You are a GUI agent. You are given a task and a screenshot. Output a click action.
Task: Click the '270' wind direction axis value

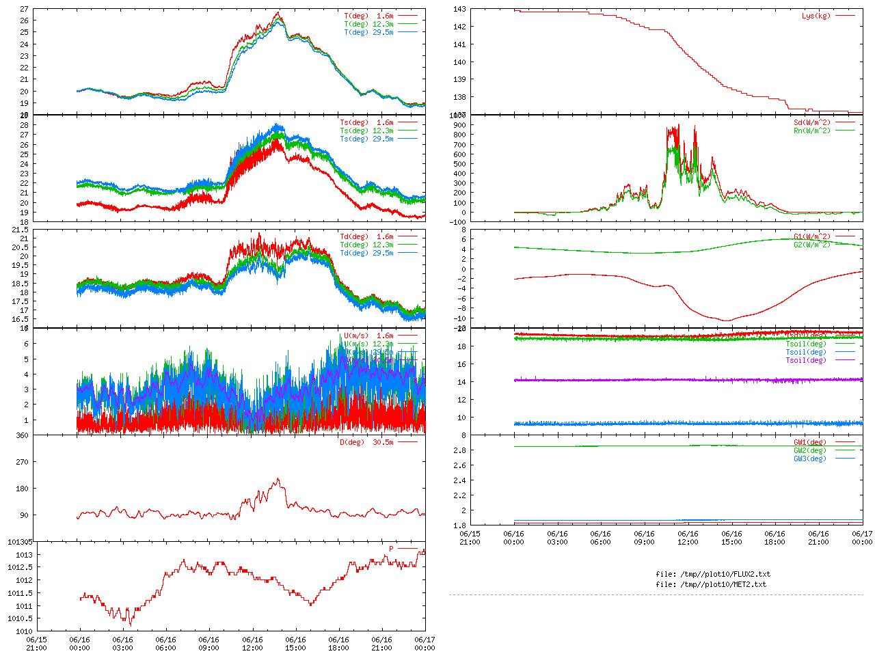pos(23,463)
